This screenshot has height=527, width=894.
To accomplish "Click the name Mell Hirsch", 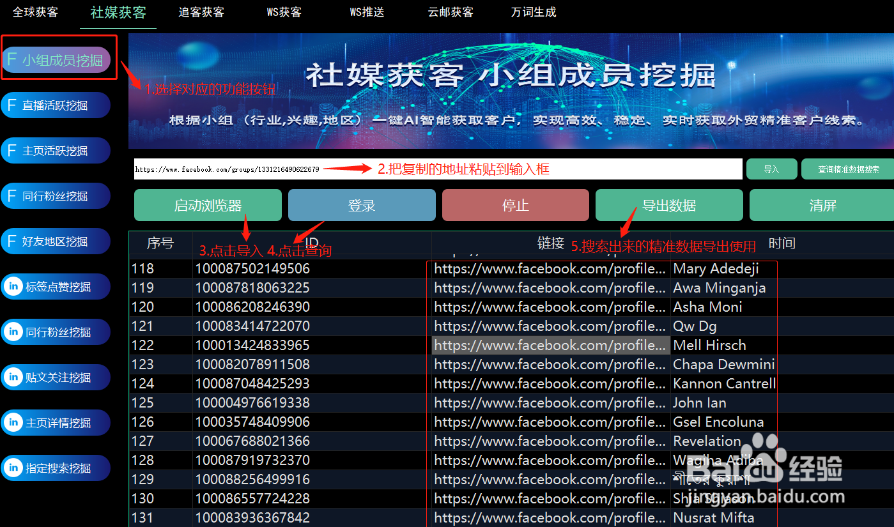I will coord(709,346).
